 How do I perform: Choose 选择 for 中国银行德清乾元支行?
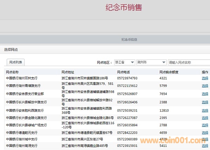pos(205,133)
